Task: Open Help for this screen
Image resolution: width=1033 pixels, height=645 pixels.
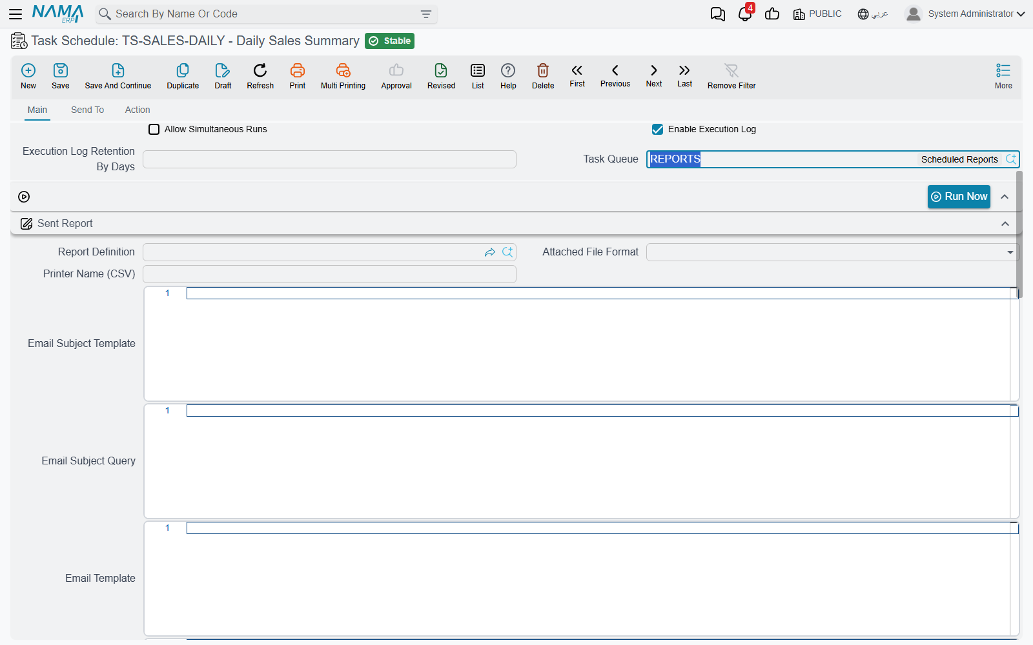Action: point(508,76)
